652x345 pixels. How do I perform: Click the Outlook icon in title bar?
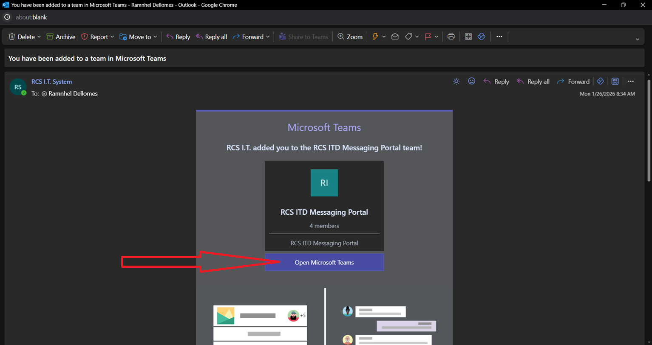click(6, 5)
